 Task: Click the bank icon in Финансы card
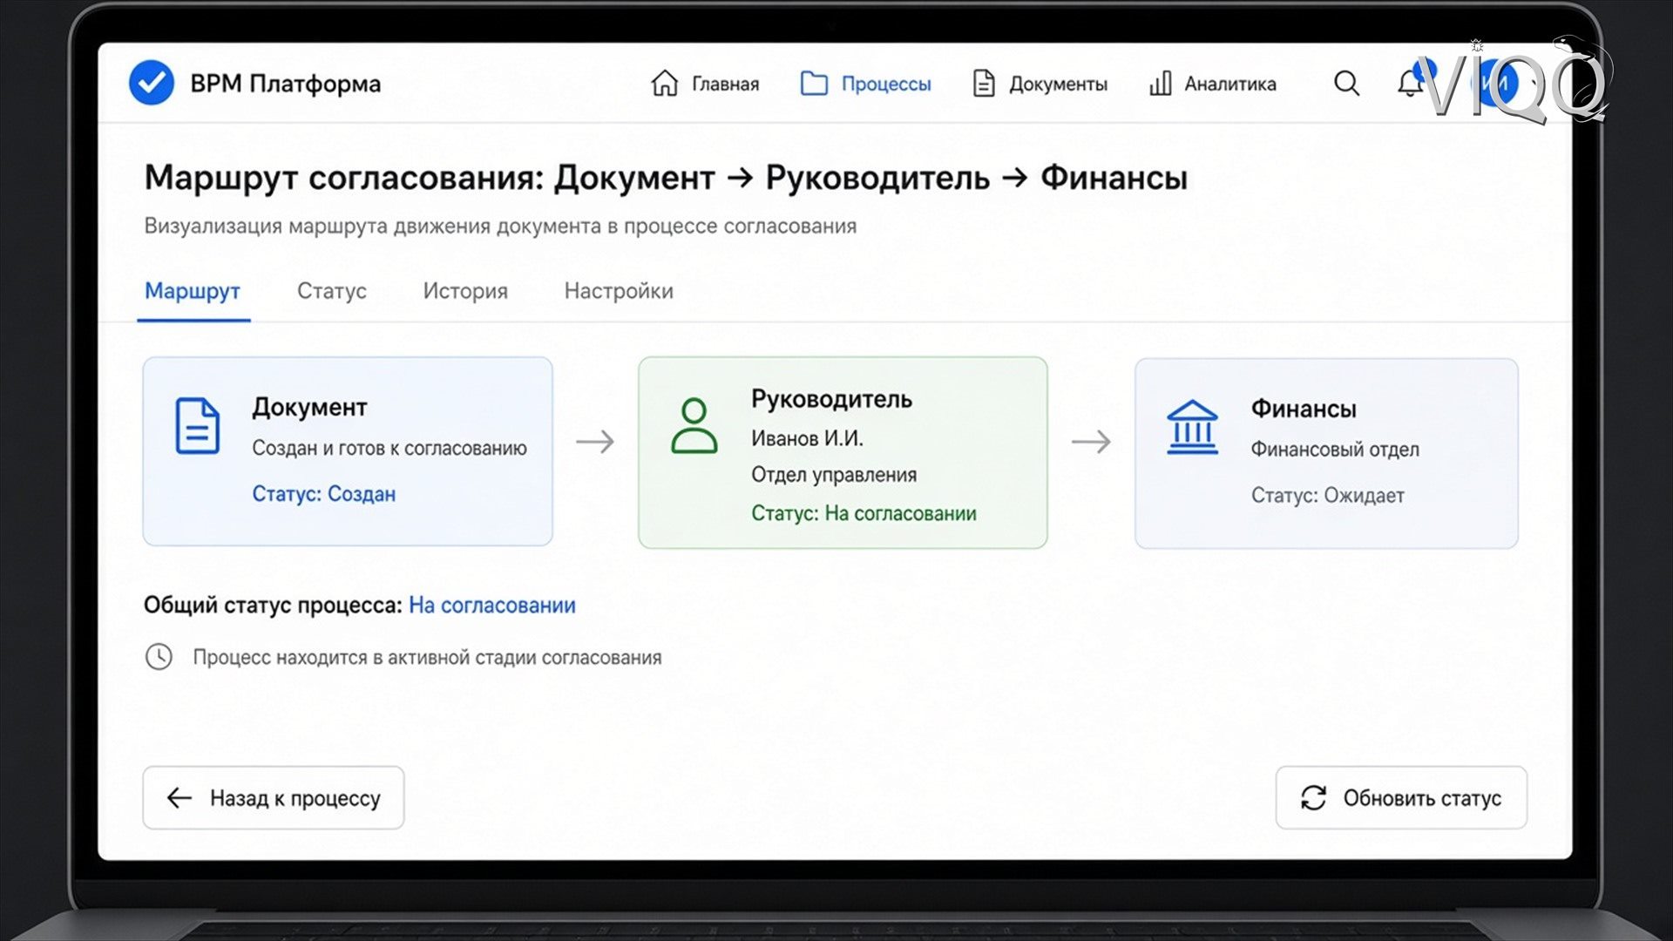tap(1192, 427)
